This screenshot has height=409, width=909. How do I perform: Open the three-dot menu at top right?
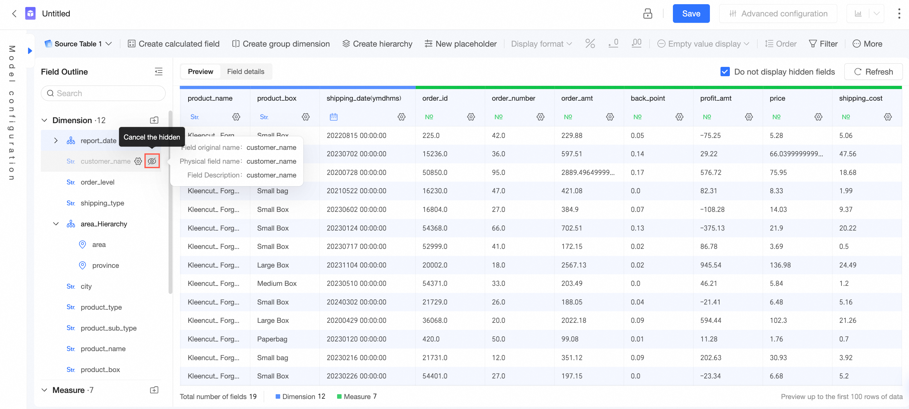[898, 14]
